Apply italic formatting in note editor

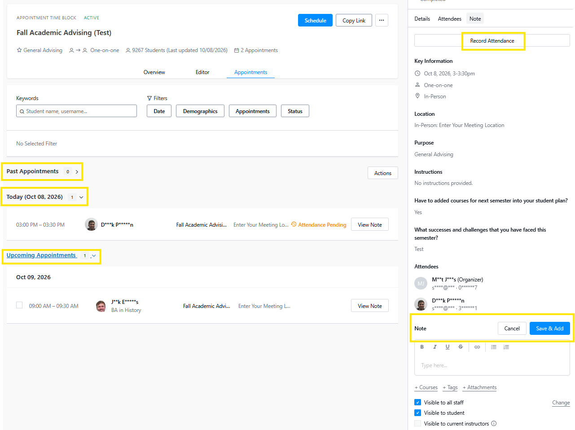[x=435, y=347]
